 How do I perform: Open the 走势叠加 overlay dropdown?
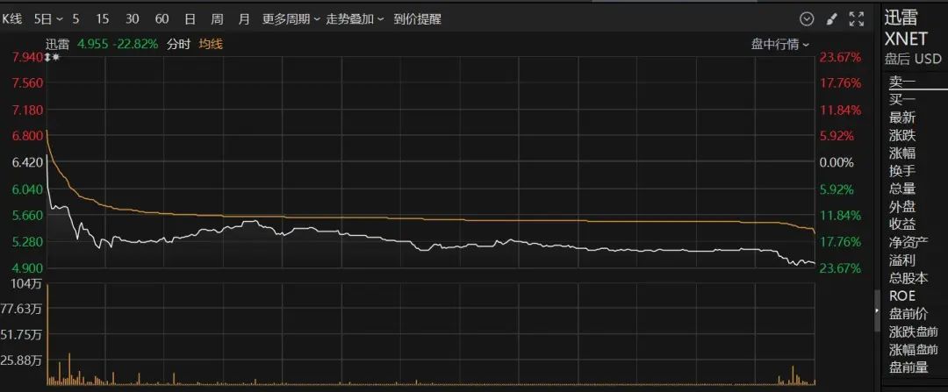point(355,19)
